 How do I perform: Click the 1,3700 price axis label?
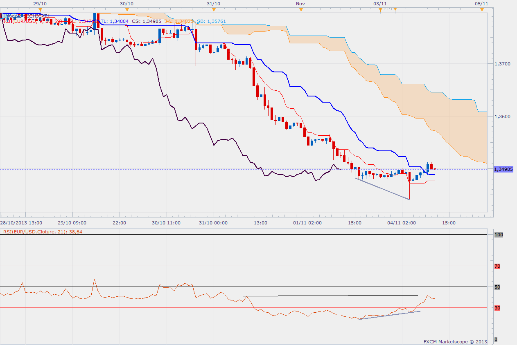click(502, 64)
